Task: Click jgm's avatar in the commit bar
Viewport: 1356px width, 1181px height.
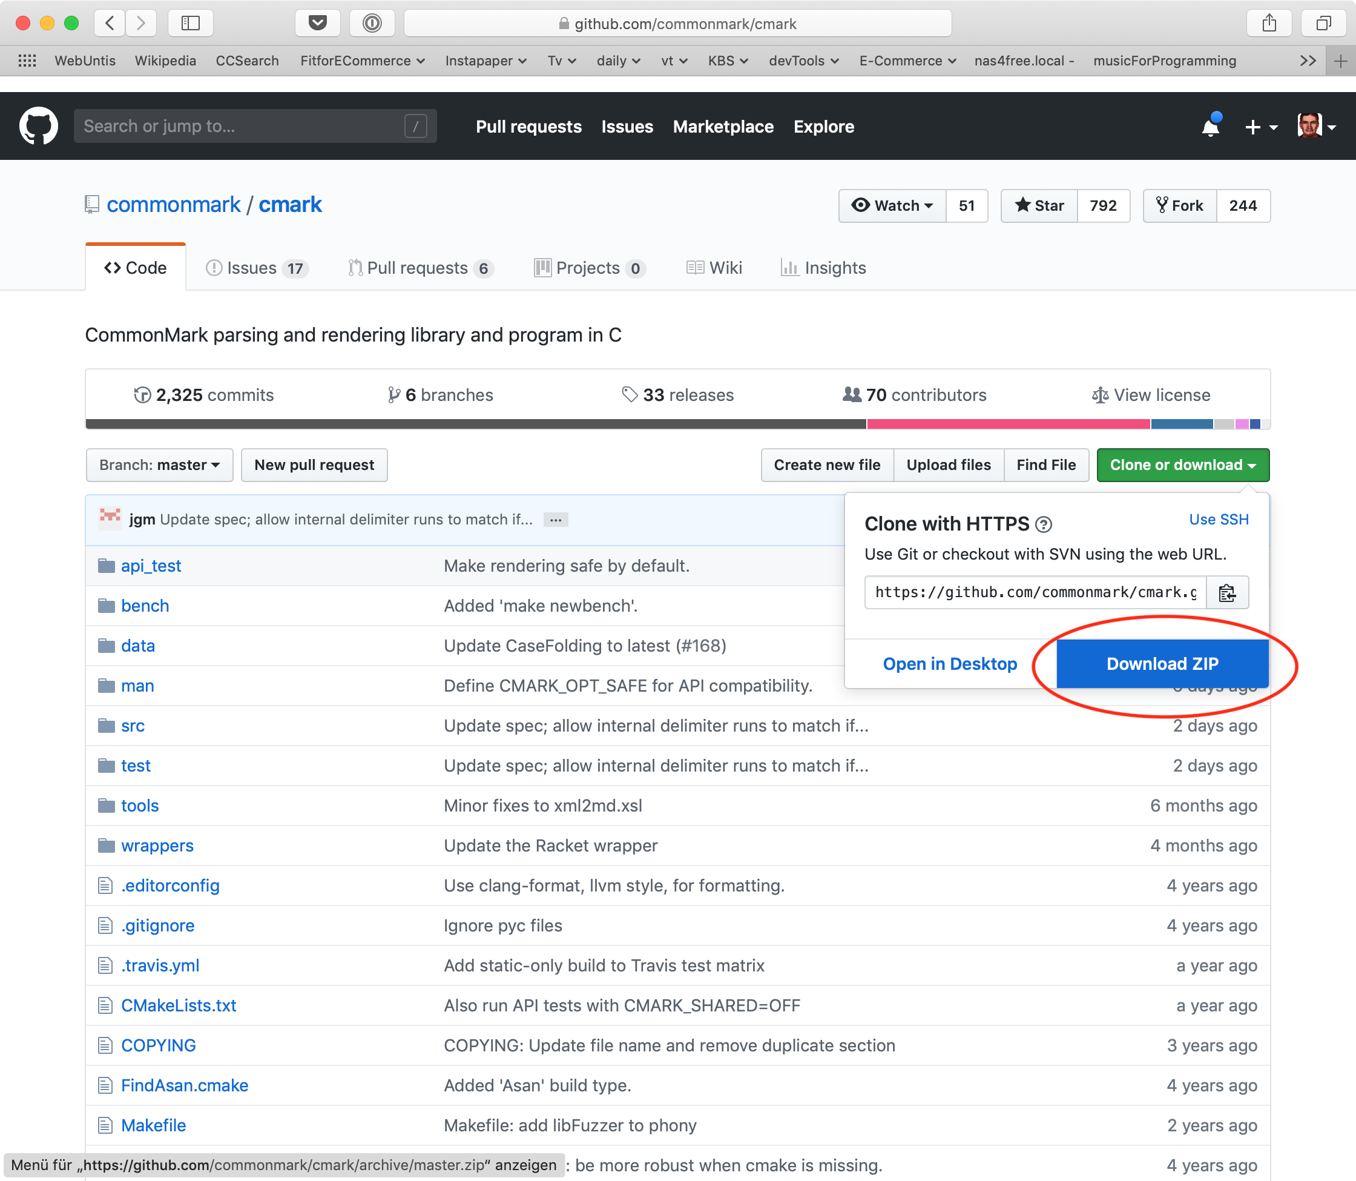Action: [110, 518]
